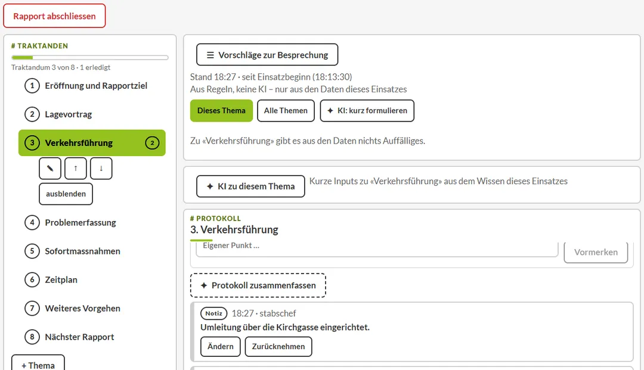The height and width of the screenshot is (370, 644).
Task: Click the number 5 circle beside Sofortmassnahmen
Action: pyautogui.click(x=32, y=251)
